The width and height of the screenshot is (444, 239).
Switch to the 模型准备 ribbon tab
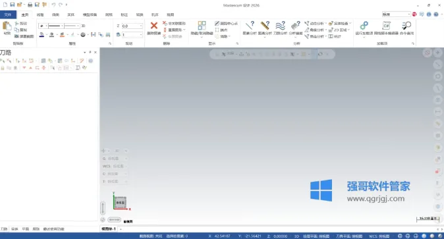90,14
